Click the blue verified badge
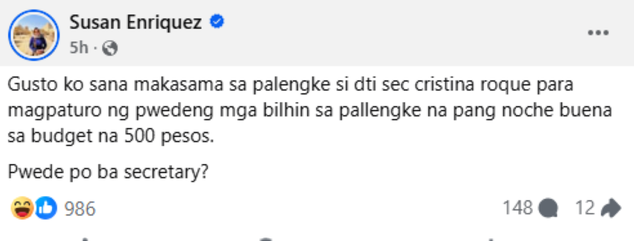634x241 pixels. tap(217, 23)
